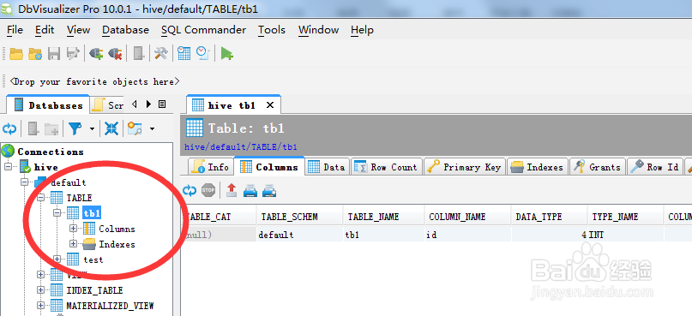Switch to the Data tab
Viewport: 692px width, 316px height.
click(327, 167)
